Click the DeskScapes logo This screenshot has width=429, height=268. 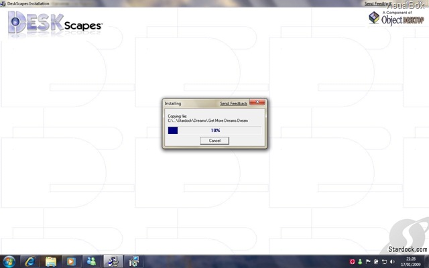click(55, 23)
